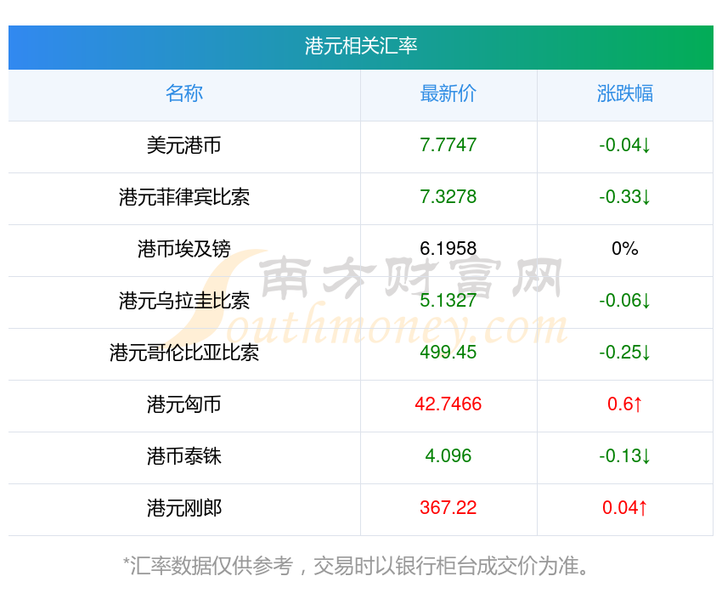The image size is (722, 593).
Task: Click the 汇率数据仅供参考 disclaimer footnote
Action: click(x=356, y=566)
